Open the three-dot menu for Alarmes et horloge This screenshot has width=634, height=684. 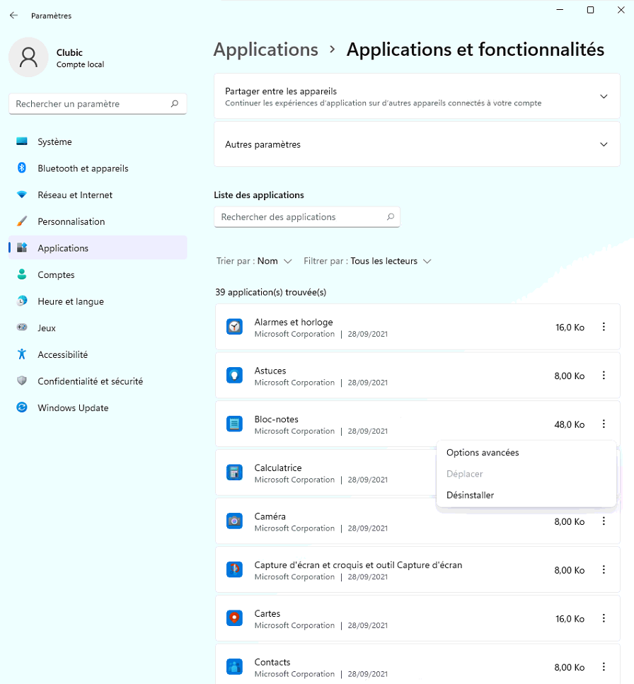click(x=604, y=327)
